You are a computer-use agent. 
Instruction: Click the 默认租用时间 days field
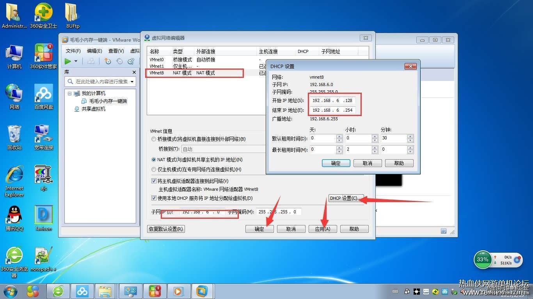[x=323, y=138]
